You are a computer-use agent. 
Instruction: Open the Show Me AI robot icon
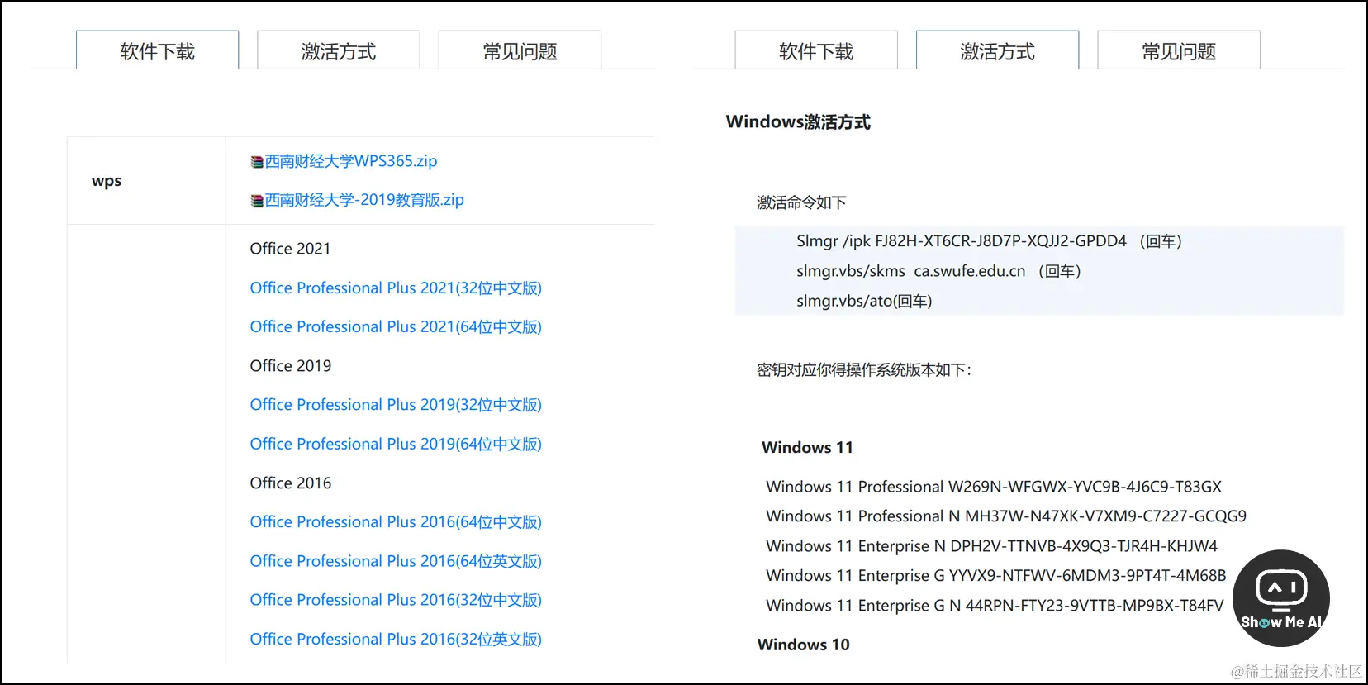(1280, 598)
